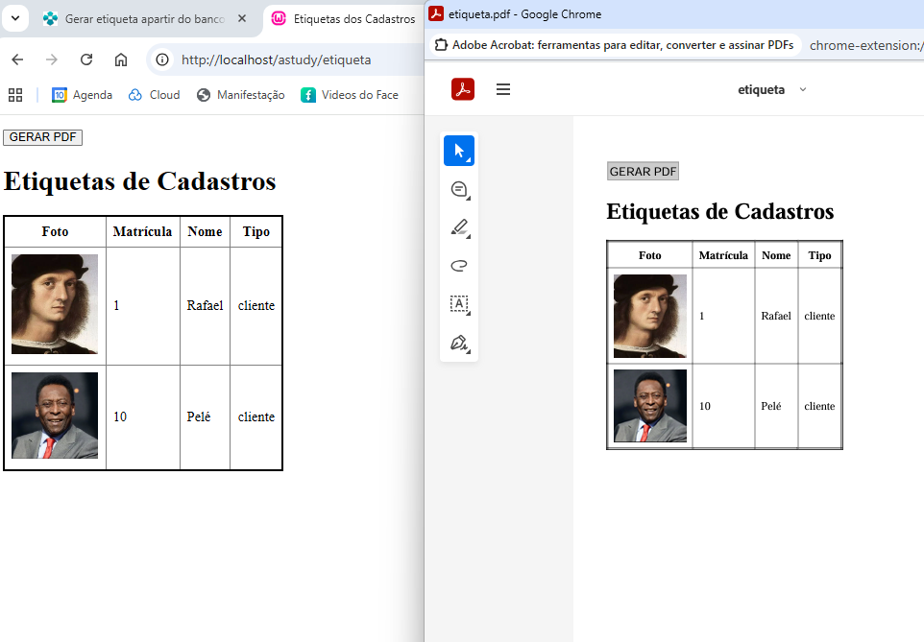
Task: Open the tab search dropdown arrow
Action: pos(15,18)
